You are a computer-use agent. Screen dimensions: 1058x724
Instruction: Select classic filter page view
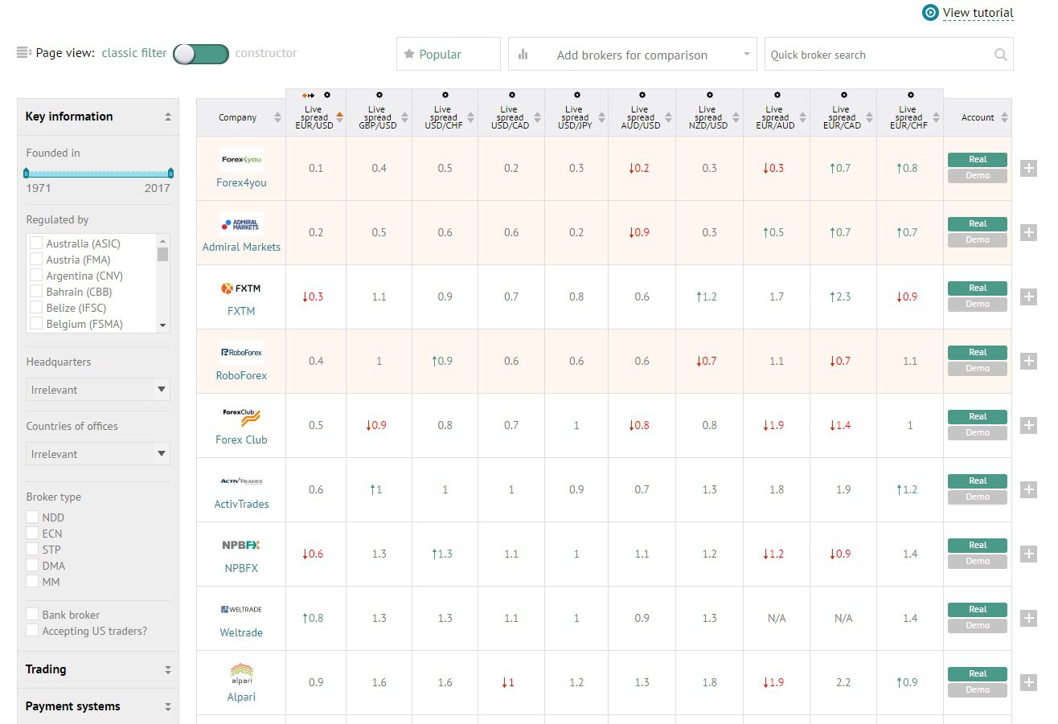(x=134, y=53)
